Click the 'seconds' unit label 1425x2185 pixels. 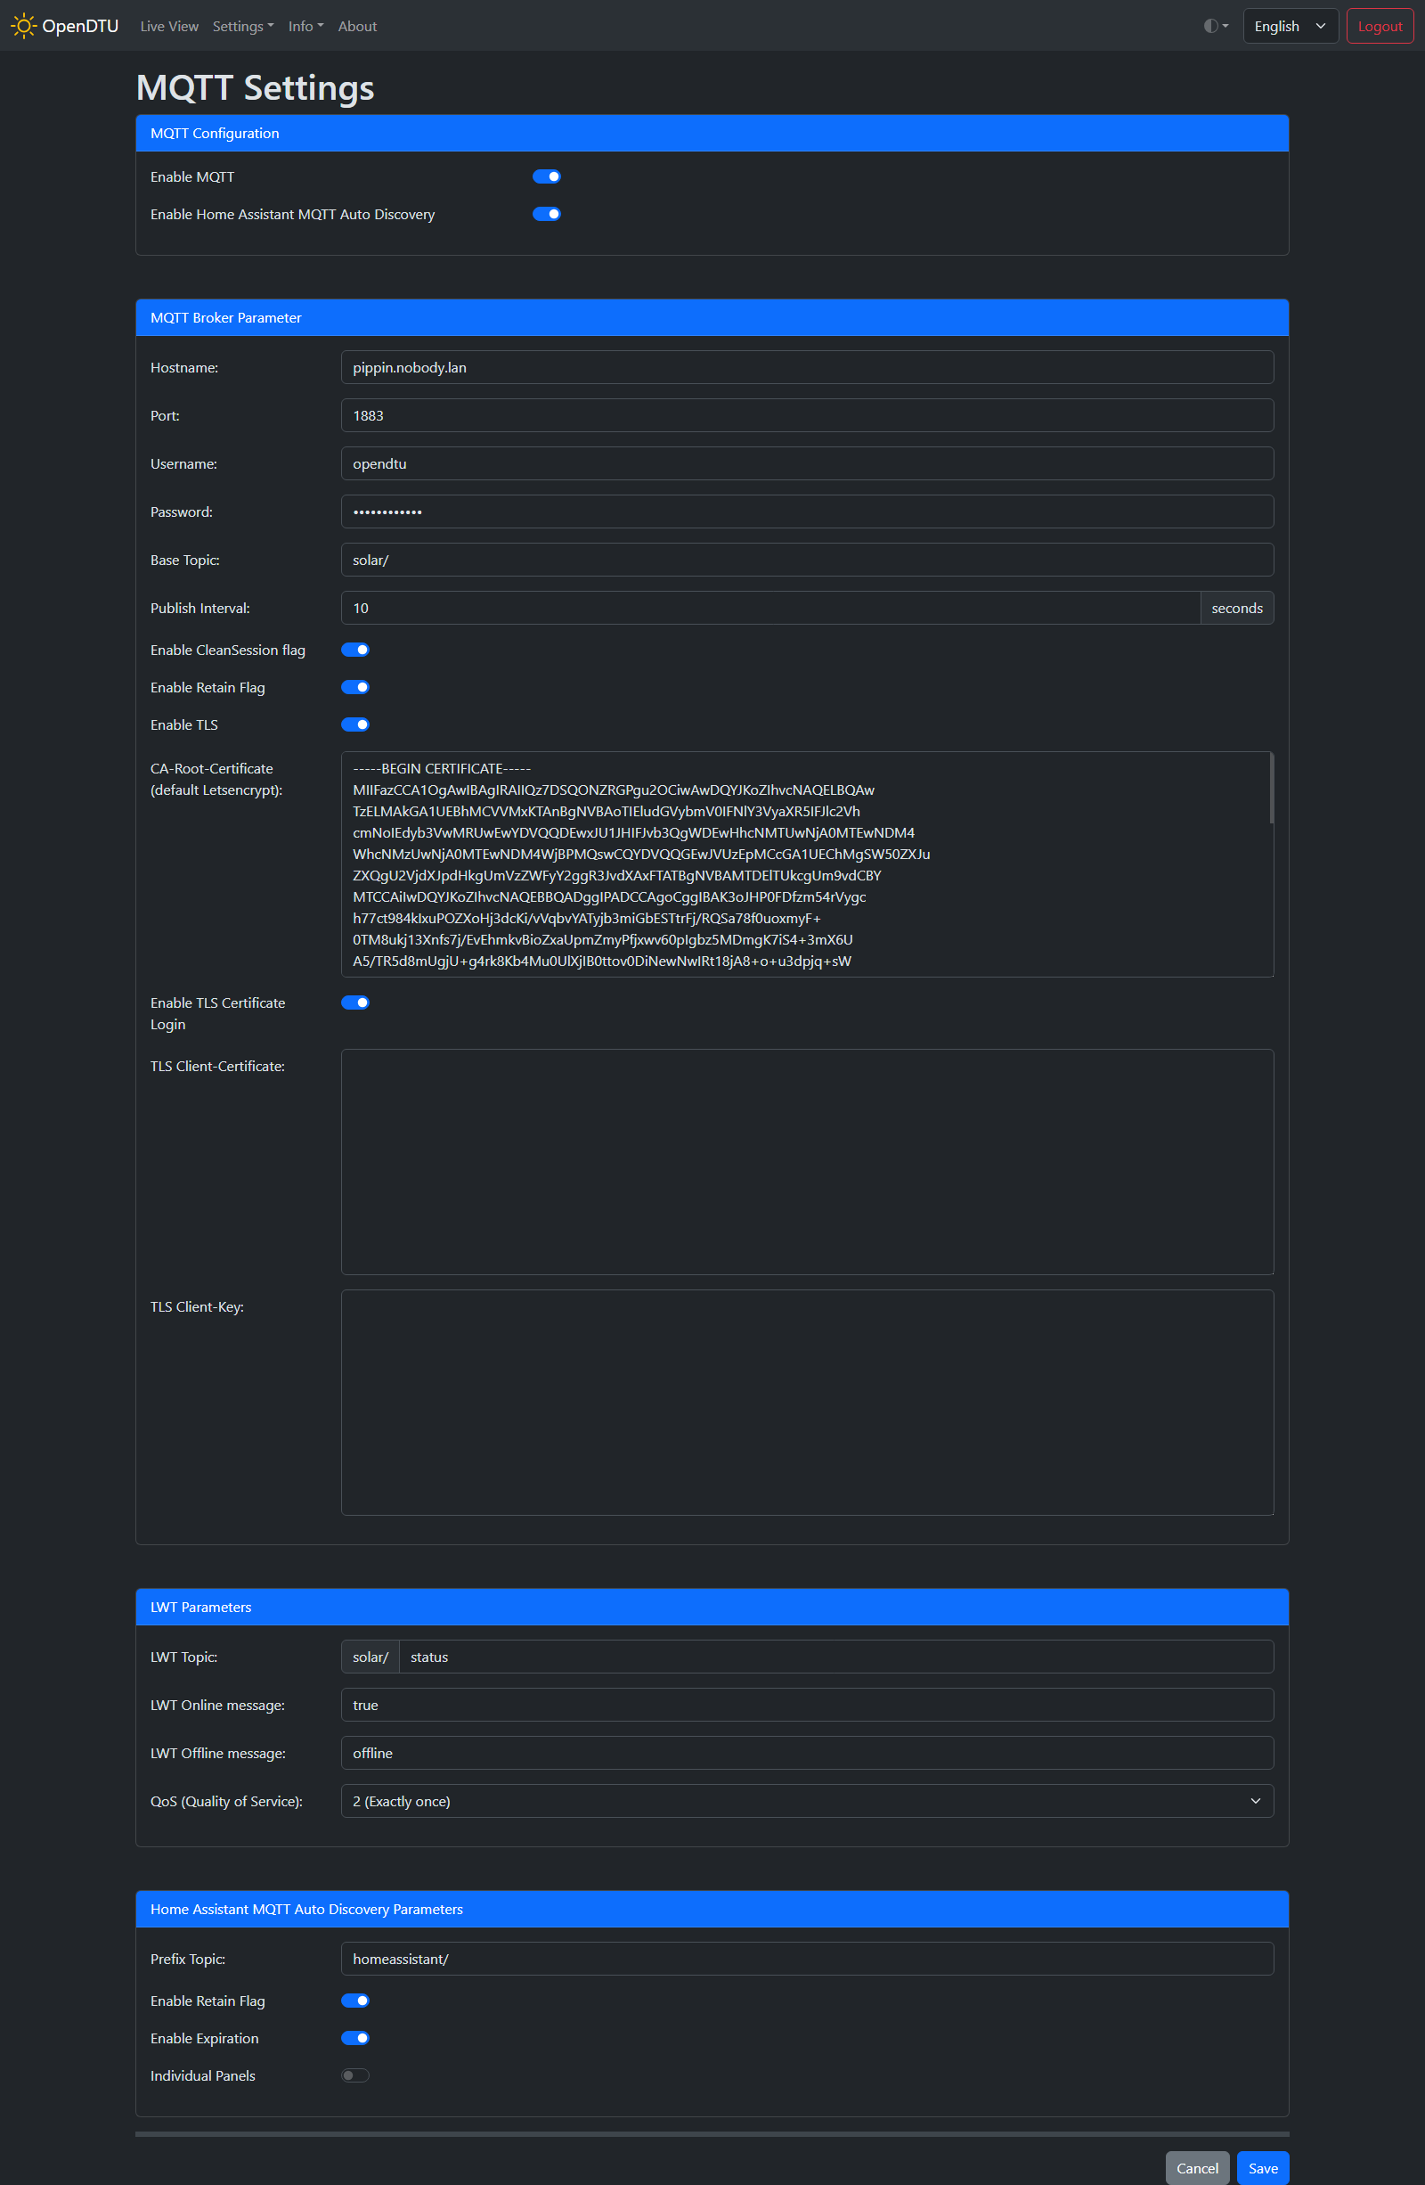pyautogui.click(x=1237, y=608)
